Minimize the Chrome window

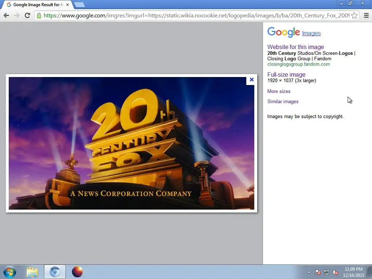click(x=341, y=3)
